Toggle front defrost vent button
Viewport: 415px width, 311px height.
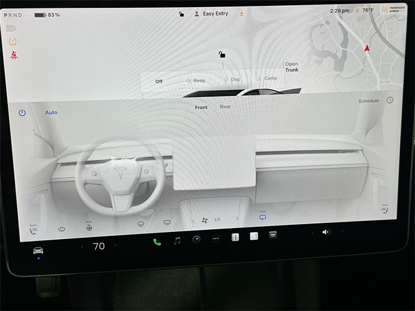click(141, 224)
